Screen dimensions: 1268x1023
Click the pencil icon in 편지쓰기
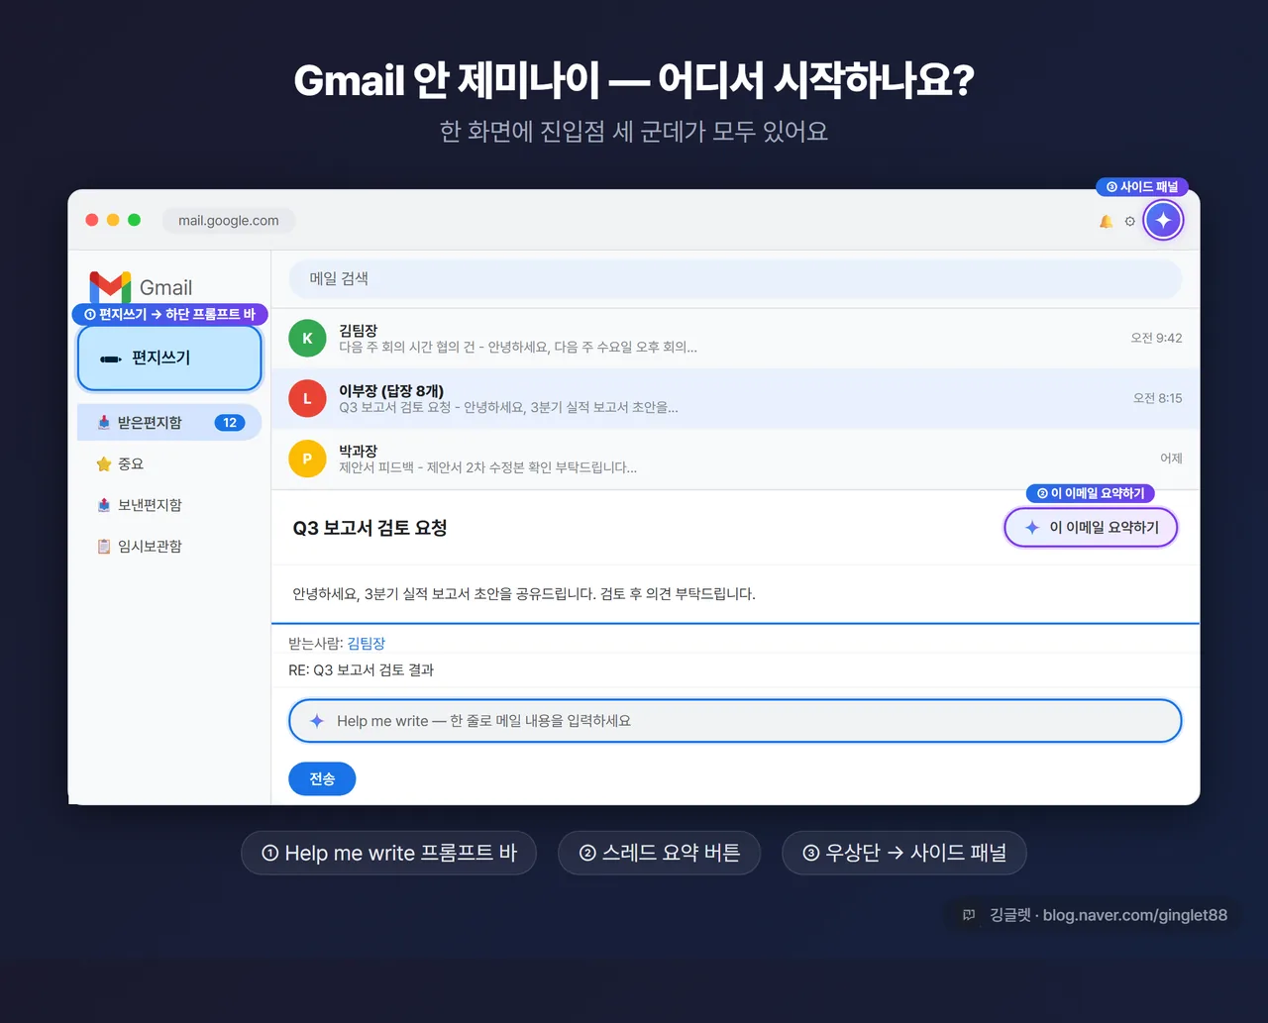coord(111,358)
